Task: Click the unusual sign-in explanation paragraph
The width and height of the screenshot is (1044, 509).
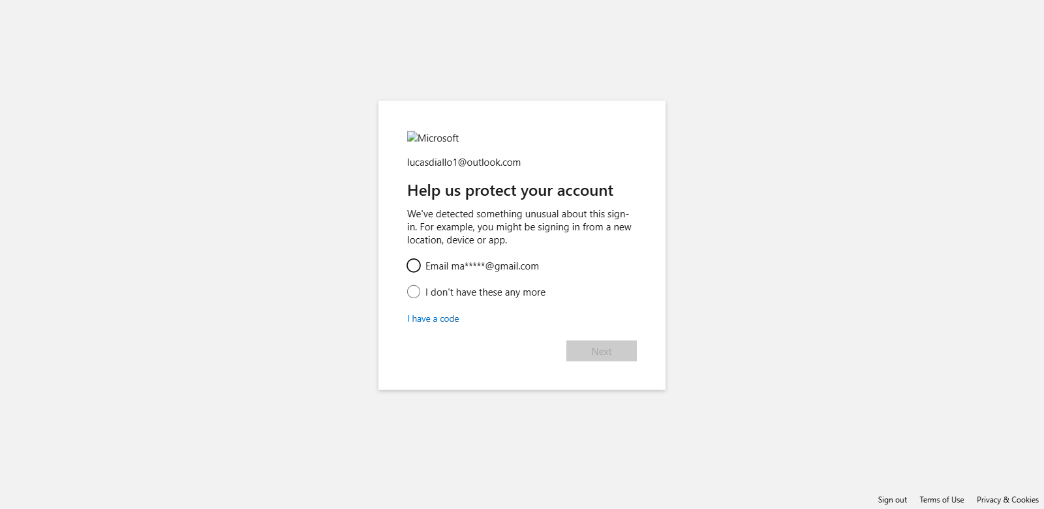Action: click(519, 227)
